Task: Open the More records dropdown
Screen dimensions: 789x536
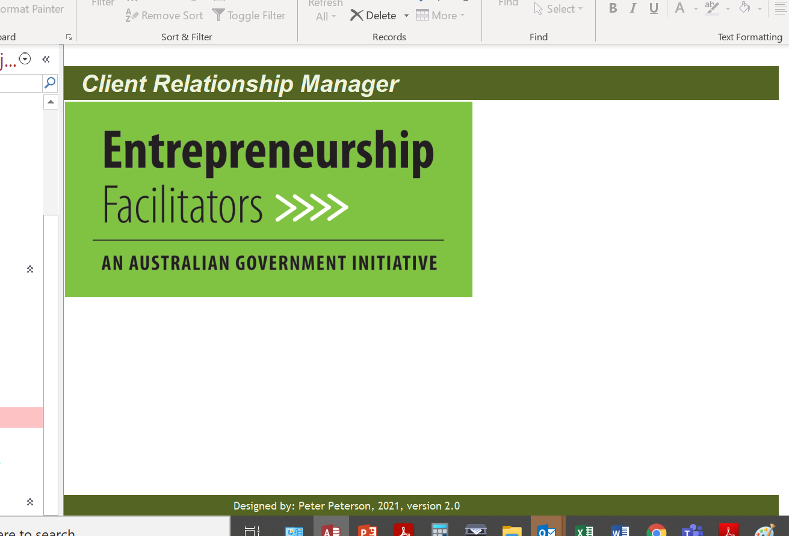Action: pos(441,16)
